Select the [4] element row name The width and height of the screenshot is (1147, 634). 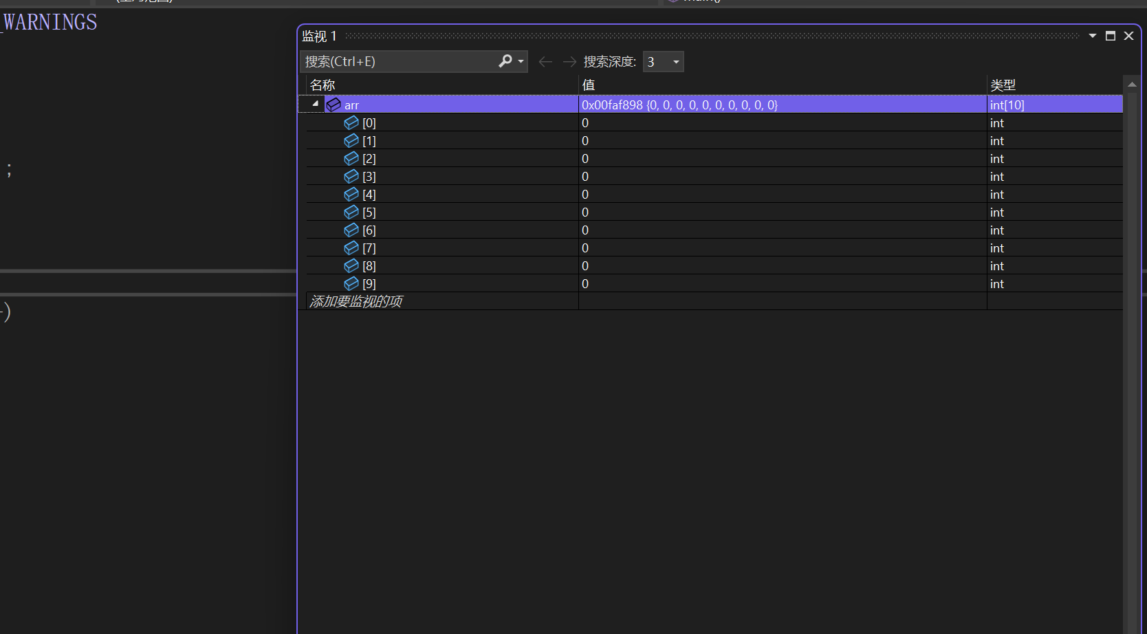369,195
